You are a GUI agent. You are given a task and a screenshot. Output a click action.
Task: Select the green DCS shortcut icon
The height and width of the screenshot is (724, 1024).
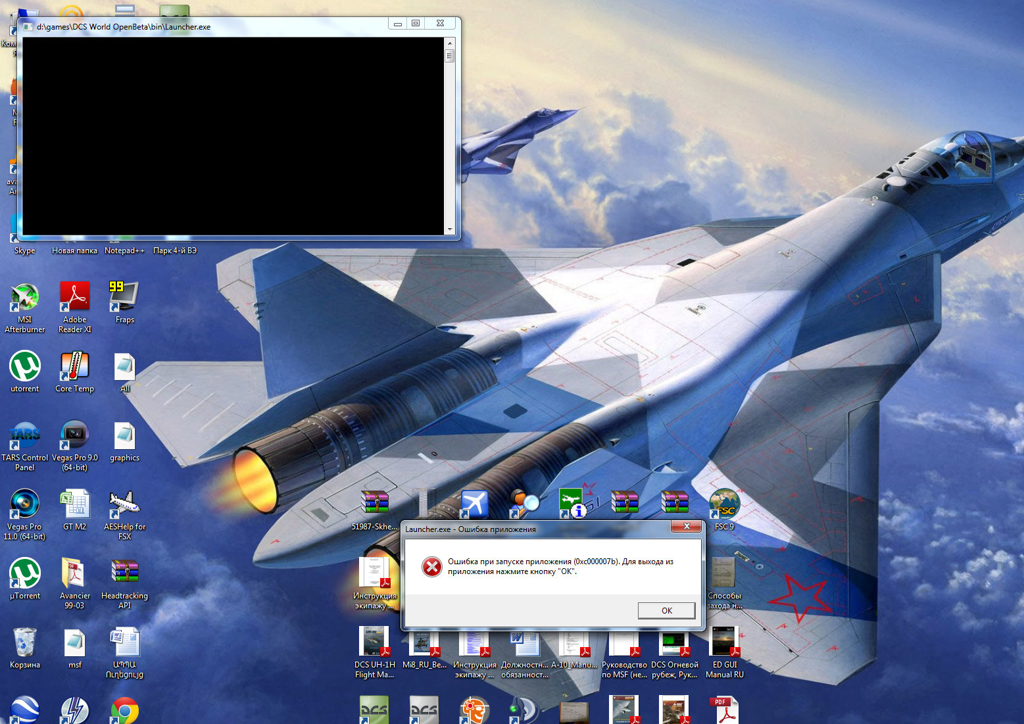[x=374, y=710]
